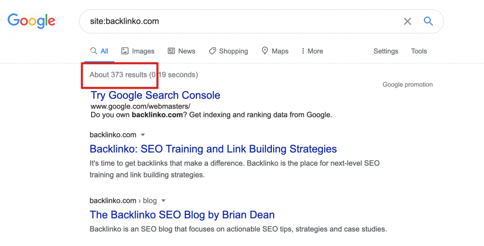
Task: Click the Maps pin icon
Action: (x=265, y=51)
